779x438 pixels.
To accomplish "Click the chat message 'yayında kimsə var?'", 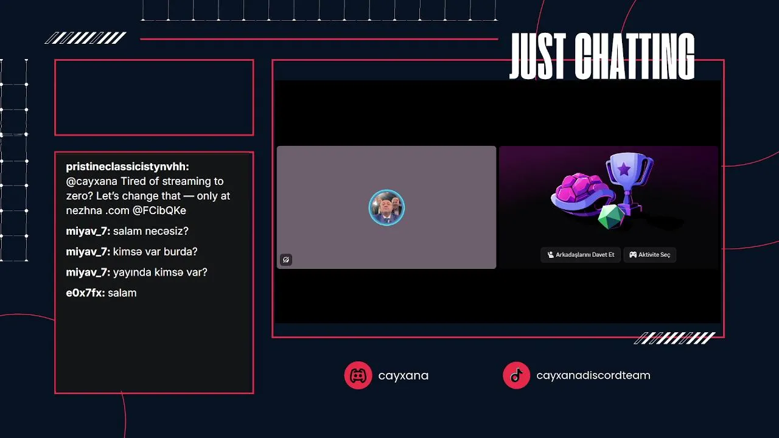I will [160, 273].
